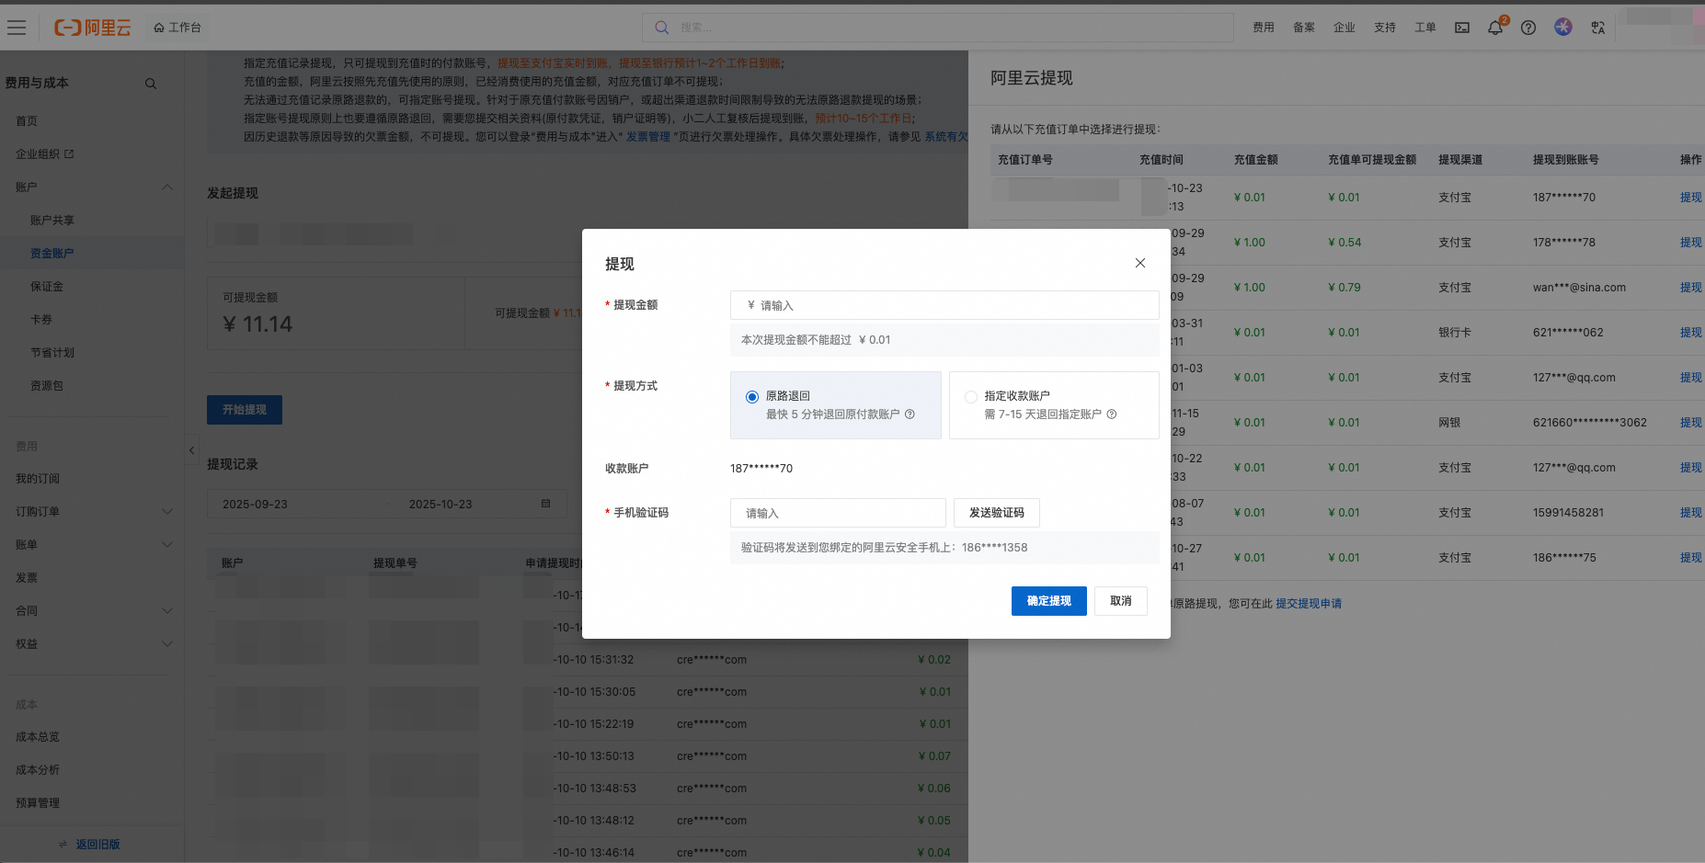Select the 指定收款账户 radio option
Screen dimensions: 1705x863
(x=971, y=397)
